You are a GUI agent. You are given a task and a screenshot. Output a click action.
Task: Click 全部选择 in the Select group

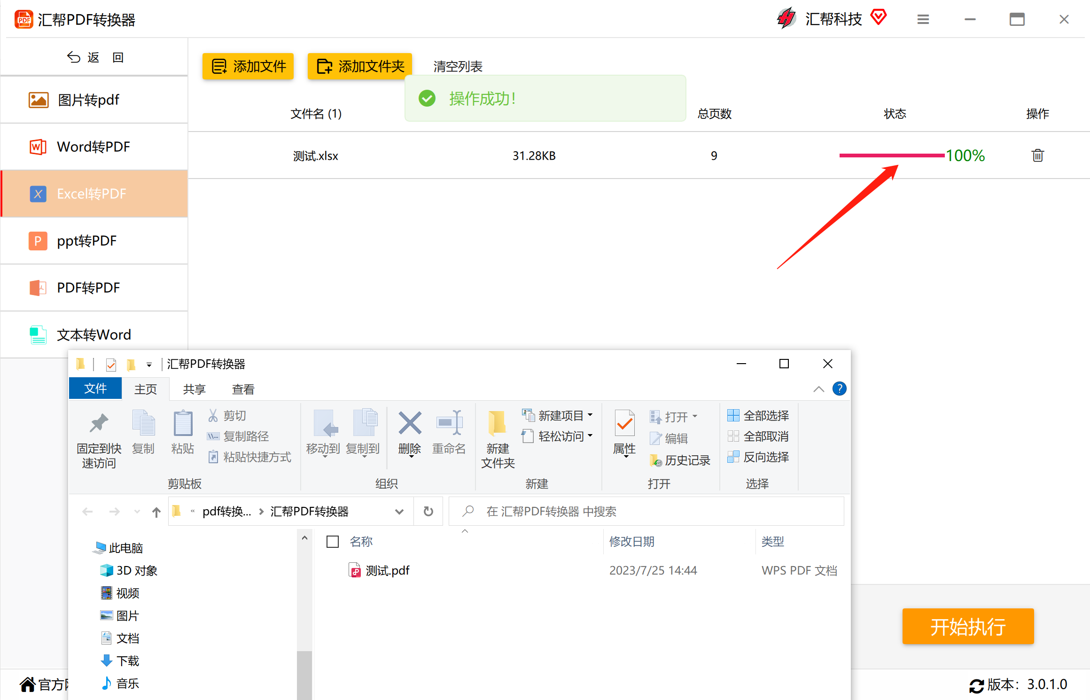[x=758, y=416]
